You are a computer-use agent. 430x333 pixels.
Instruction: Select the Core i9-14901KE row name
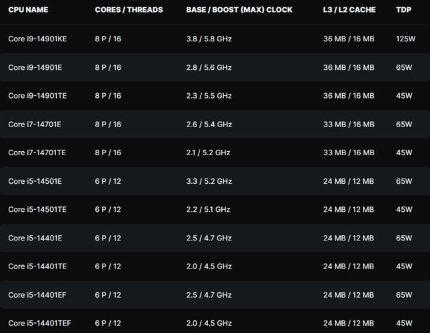click(x=37, y=39)
